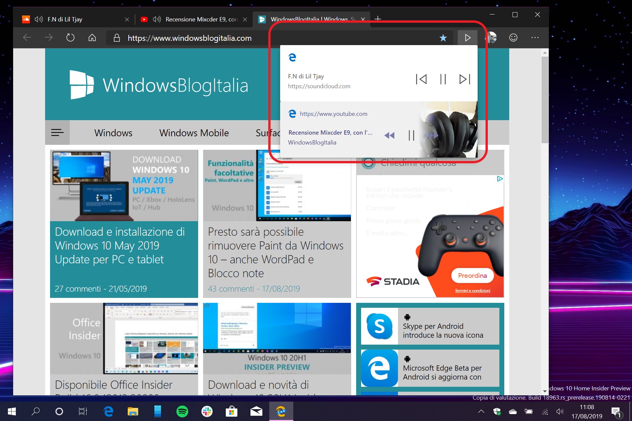Reload the current page
632x421 pixels.
(x=70, y=38)
